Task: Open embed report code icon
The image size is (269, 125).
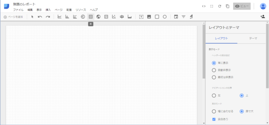Action: click(204, 6)
